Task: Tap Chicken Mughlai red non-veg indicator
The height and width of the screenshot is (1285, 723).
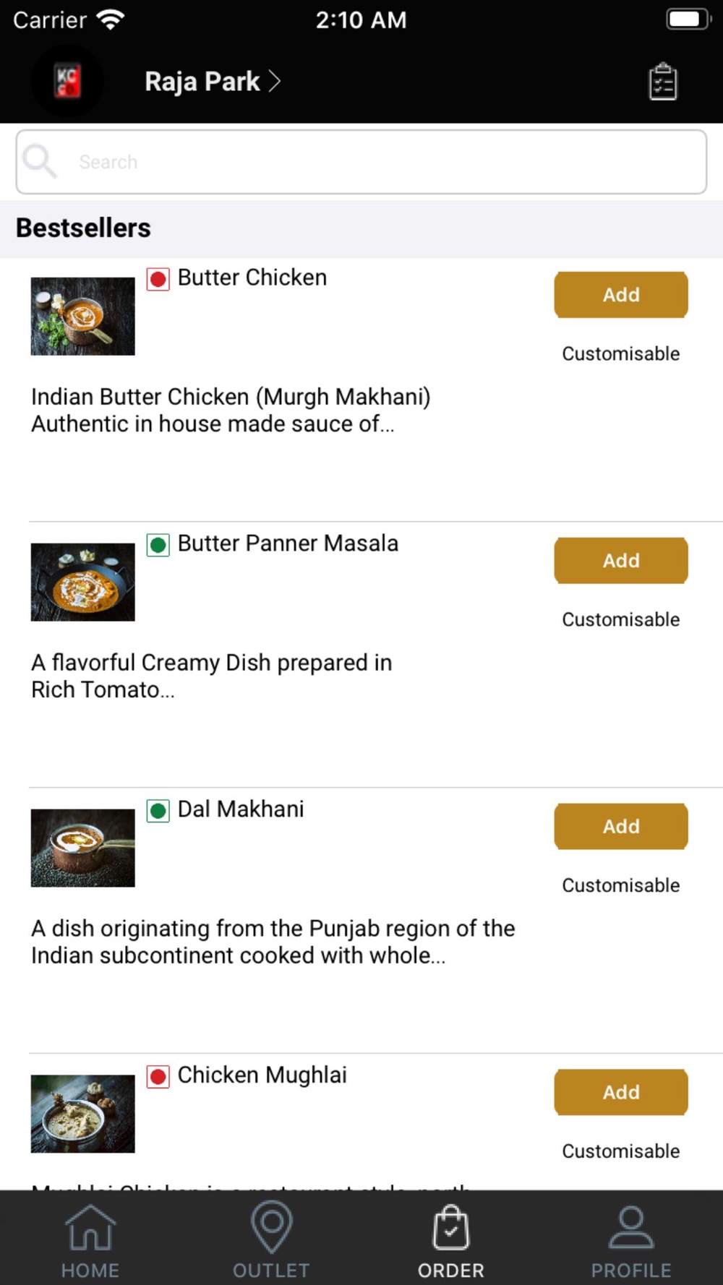Action: point(158,1077)
